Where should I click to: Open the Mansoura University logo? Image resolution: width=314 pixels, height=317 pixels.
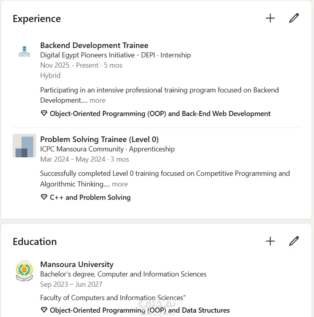point(24,271)
